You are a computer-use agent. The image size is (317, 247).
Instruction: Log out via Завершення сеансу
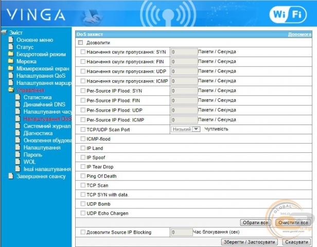(x=41, y=177)
